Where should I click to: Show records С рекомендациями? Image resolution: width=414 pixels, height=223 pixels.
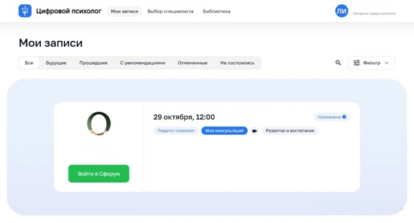point(143,63)
